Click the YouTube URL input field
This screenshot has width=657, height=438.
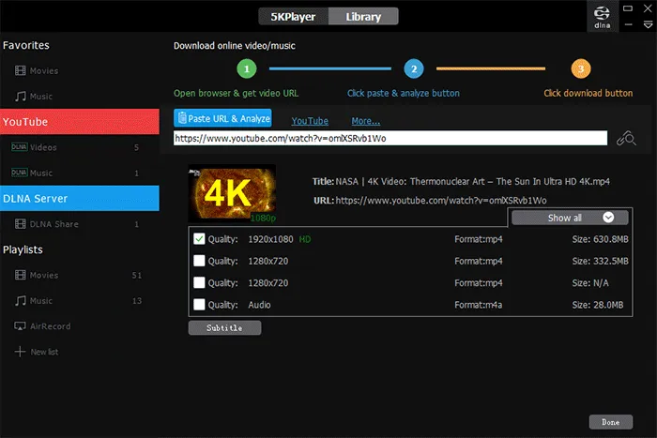[x=390, y=139]
